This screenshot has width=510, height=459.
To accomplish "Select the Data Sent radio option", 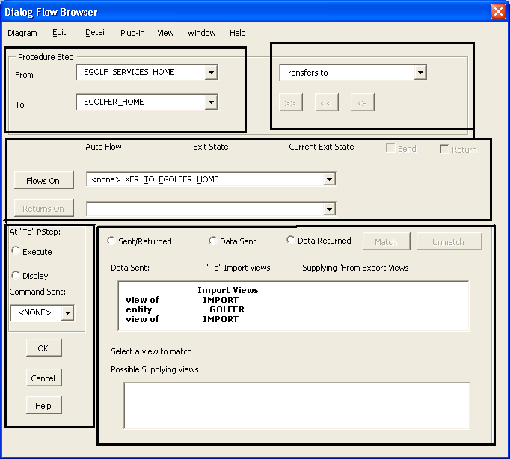I will pos(213,241).
